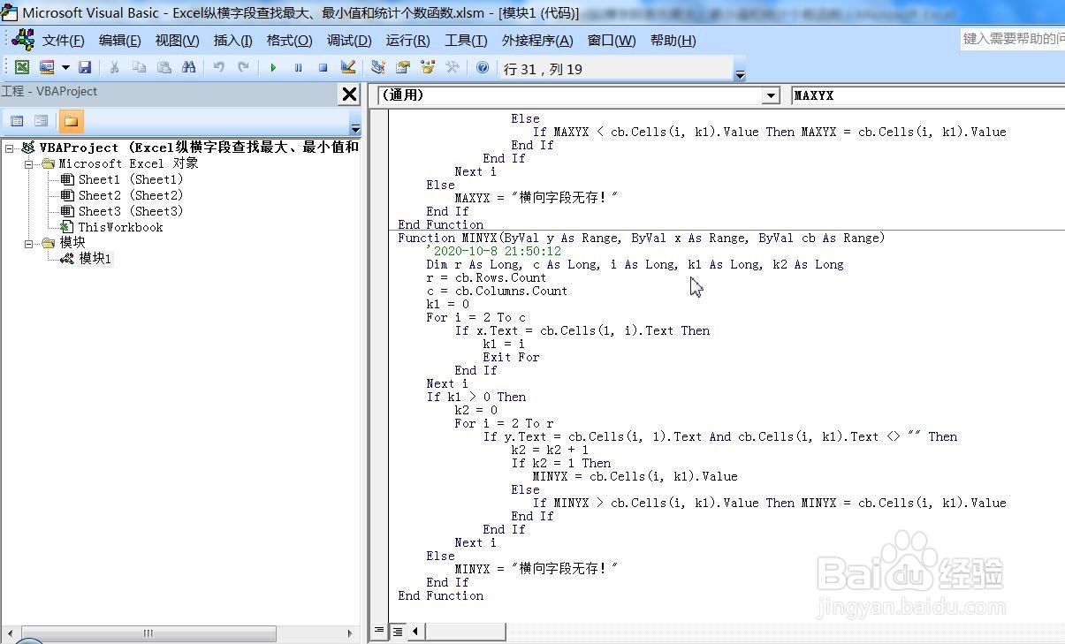Viewport: 1065px width, 644px height.
Task: Run the macro with the Run Sub icon
Action: (273, 67)
